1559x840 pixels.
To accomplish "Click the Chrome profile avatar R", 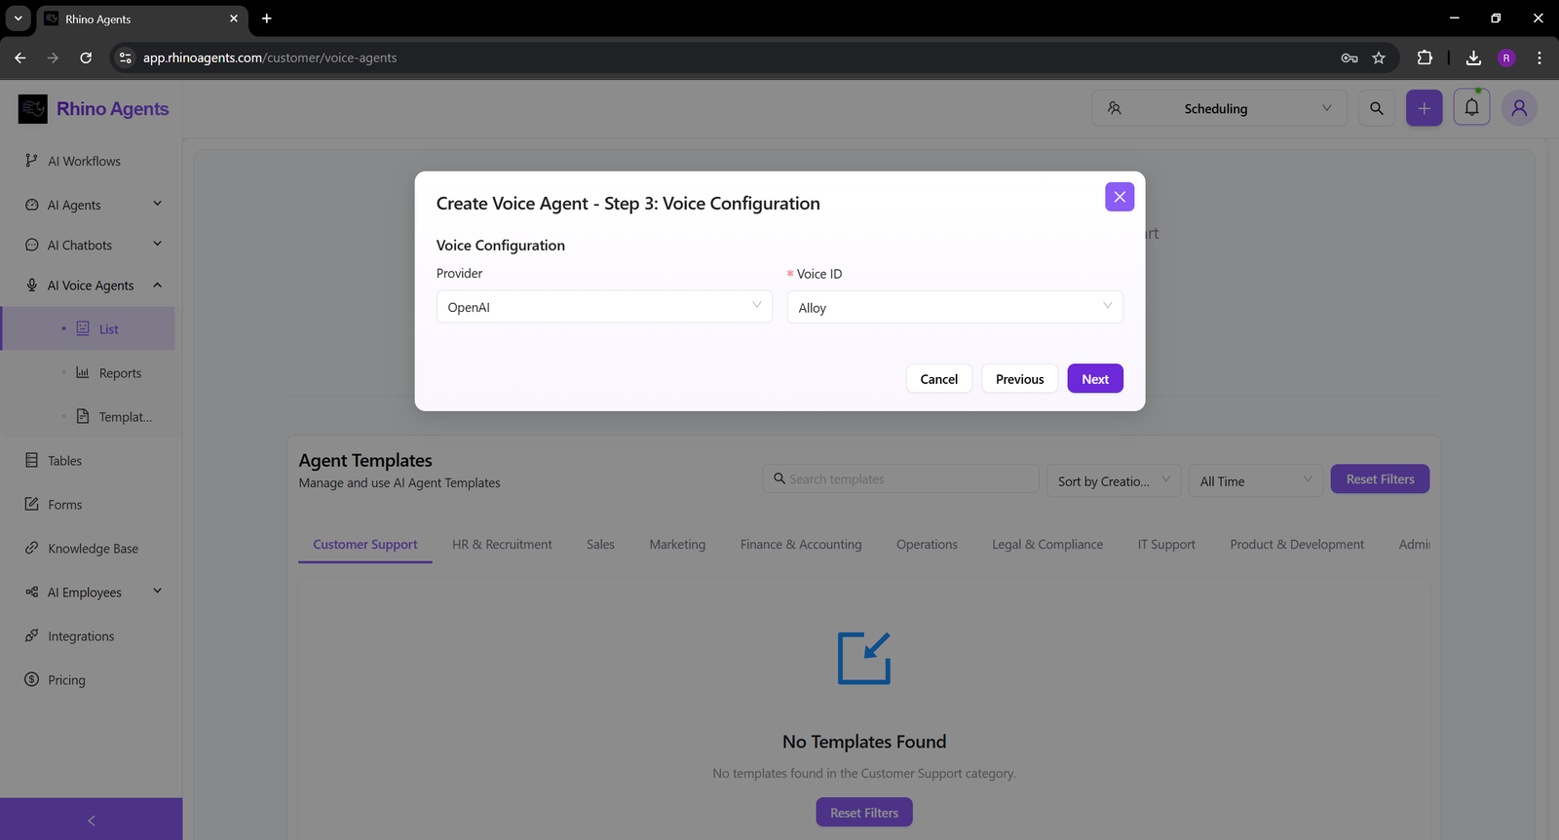I will pos(1506,57).
